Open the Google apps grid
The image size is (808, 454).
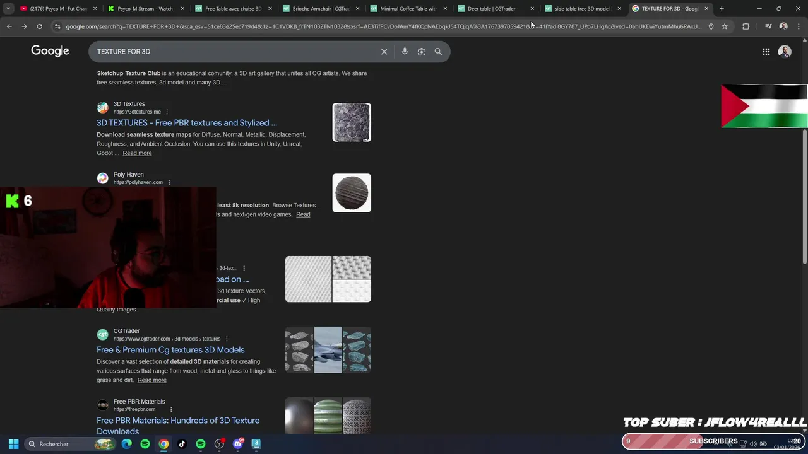766,52
